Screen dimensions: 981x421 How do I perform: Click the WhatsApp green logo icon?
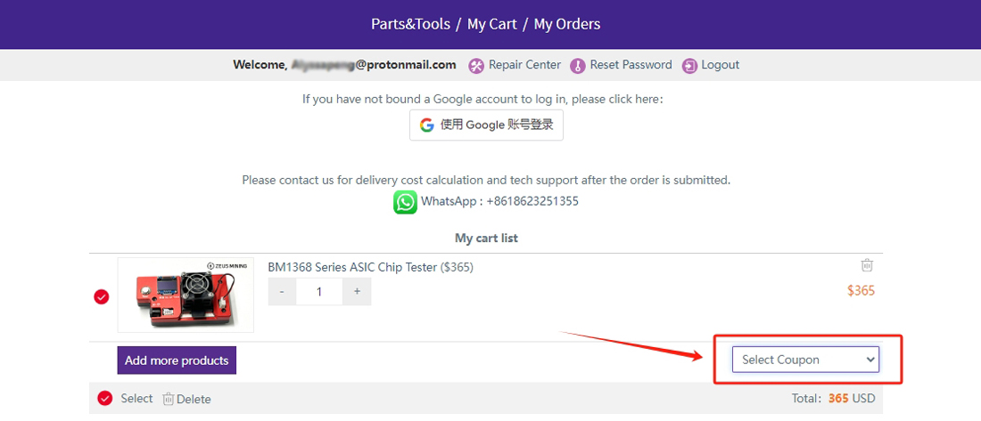point(405,202)
